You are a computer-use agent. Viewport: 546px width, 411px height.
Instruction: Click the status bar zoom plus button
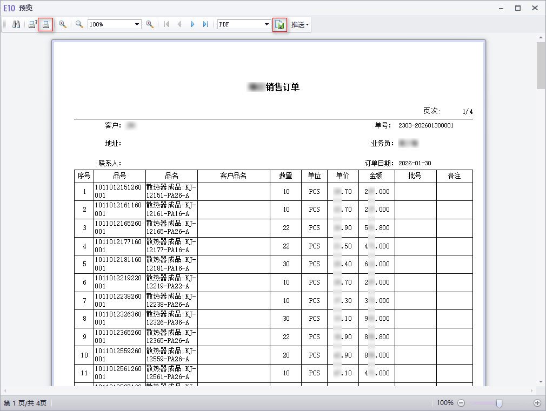pos(537,403)
